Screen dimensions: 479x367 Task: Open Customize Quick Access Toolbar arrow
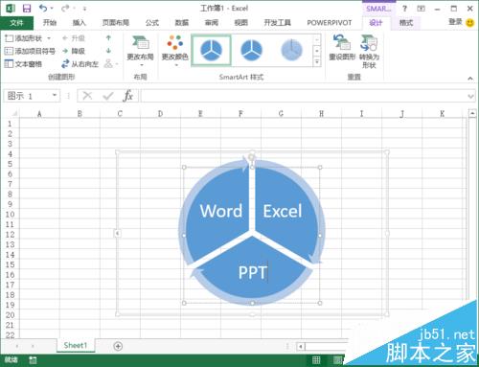pos(84,9)
